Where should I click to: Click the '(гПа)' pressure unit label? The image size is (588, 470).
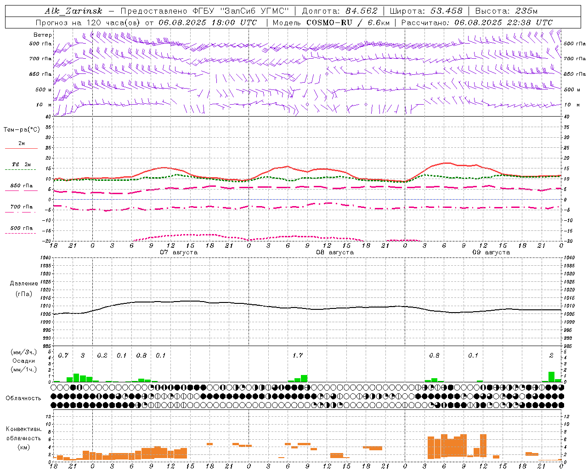click(x=24, y=294)
